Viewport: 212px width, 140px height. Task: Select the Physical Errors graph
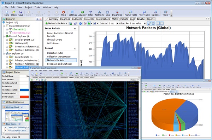coord(54,40)
